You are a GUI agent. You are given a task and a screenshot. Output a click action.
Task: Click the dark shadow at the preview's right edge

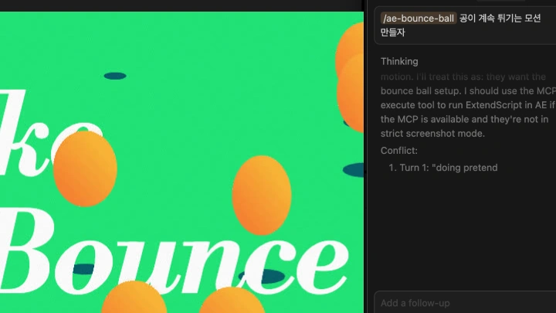click(x=354, y=170)
